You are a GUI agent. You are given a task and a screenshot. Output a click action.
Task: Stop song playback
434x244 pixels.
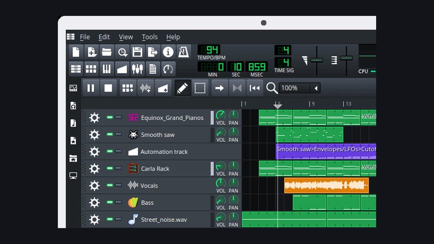pyautogui.click(x=108, y=88)
